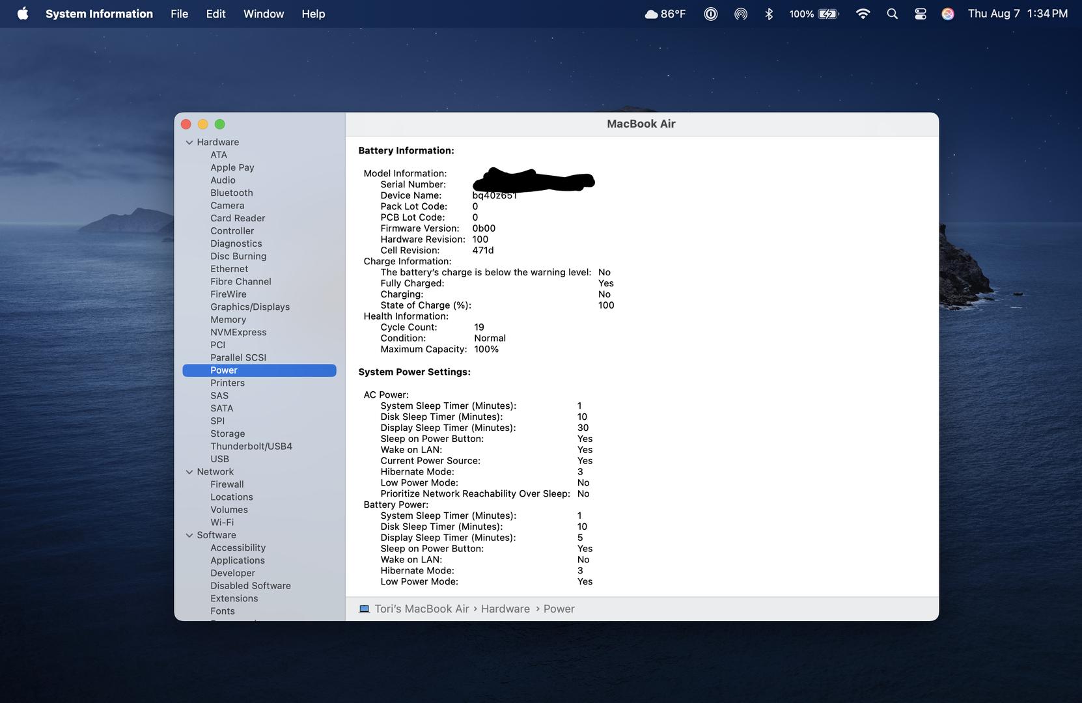Select ATA in the sidebar
Image resolution: width=1082 pixels, height=703 pixels.
[x=219, y=155]
